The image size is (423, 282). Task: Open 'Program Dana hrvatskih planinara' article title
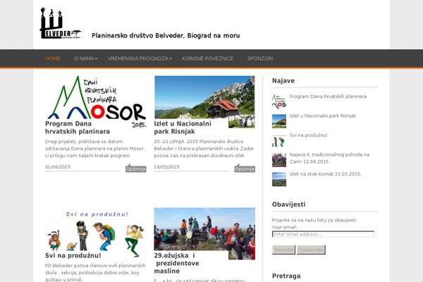click(78, 128)
